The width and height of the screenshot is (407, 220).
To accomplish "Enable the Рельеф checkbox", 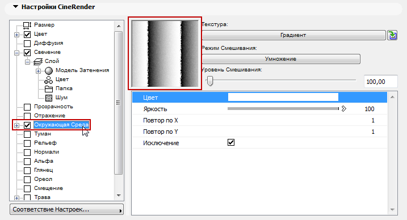I will 27,143.
